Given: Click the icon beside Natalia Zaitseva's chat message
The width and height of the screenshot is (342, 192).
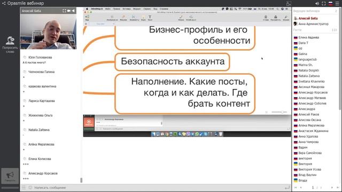Looking at the screenshot, I should click(x=25, y=130).
